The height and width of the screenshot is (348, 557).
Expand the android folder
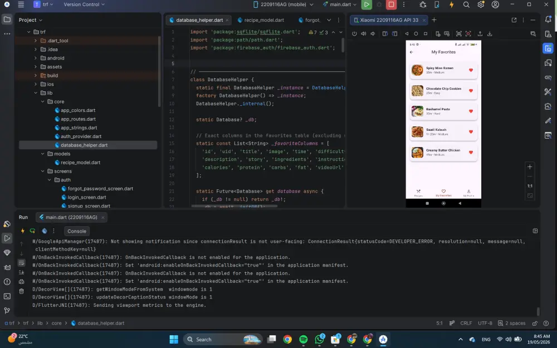tap(36, 58)
